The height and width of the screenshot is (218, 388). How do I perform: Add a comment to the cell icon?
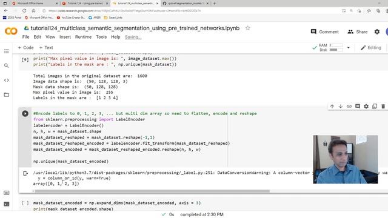tap(358, 107)
